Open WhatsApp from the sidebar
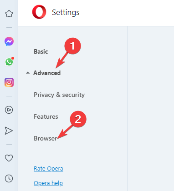Viewport: 174px width, 191px height. click(10, 62)
